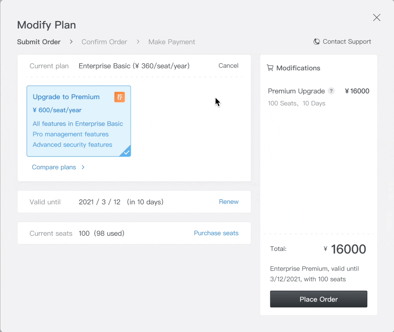Click the 'Modifications' heading
394x332 pixels.
pos(298,68)
